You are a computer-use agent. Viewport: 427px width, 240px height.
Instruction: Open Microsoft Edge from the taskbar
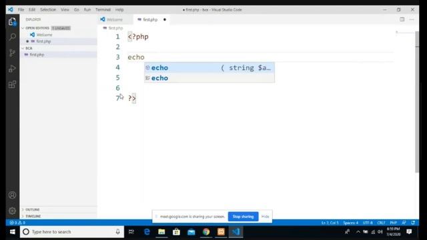pyautogui.click(x=147, y=232)
